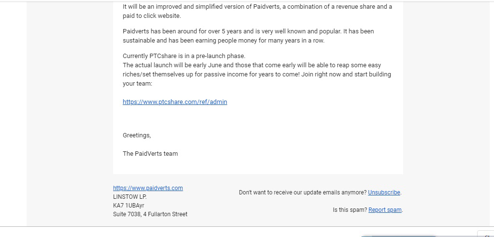
Task: Click the line starting 'riches/set themselves up'
Action: [257, 74]
